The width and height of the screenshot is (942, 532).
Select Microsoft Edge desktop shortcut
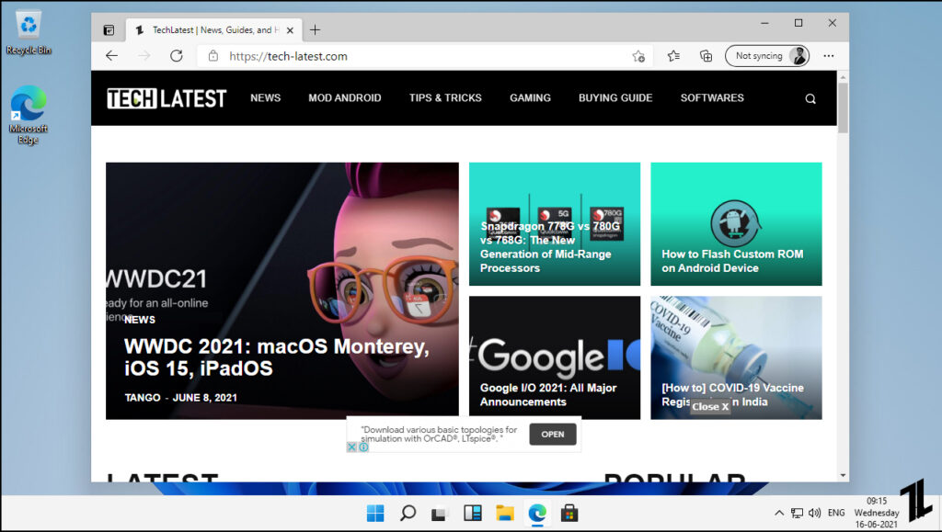29,115
